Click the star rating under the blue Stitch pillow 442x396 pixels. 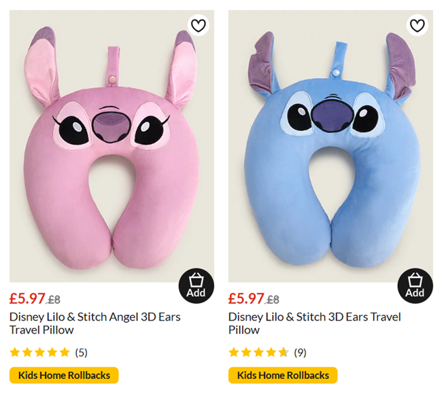pos(258,353)
